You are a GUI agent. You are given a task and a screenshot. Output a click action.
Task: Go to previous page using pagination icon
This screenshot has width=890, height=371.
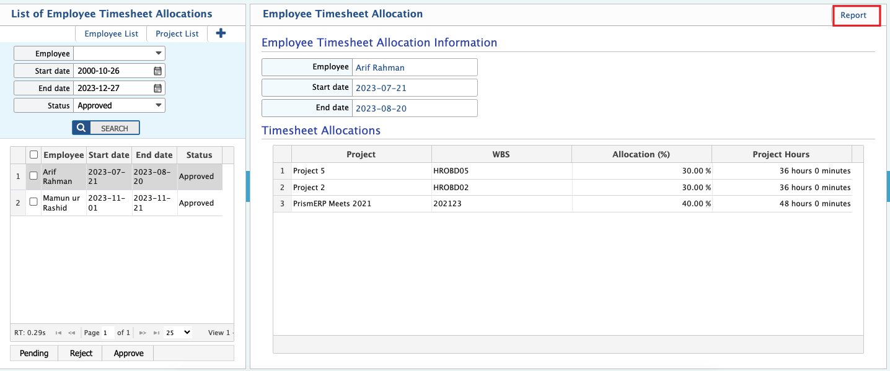click(71, 333)
